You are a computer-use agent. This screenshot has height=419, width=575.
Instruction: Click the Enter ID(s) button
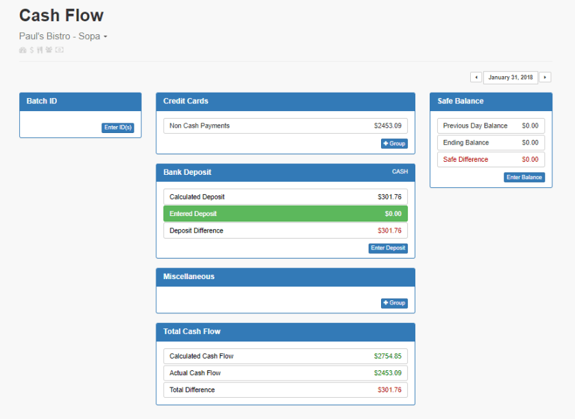point(117,127)
